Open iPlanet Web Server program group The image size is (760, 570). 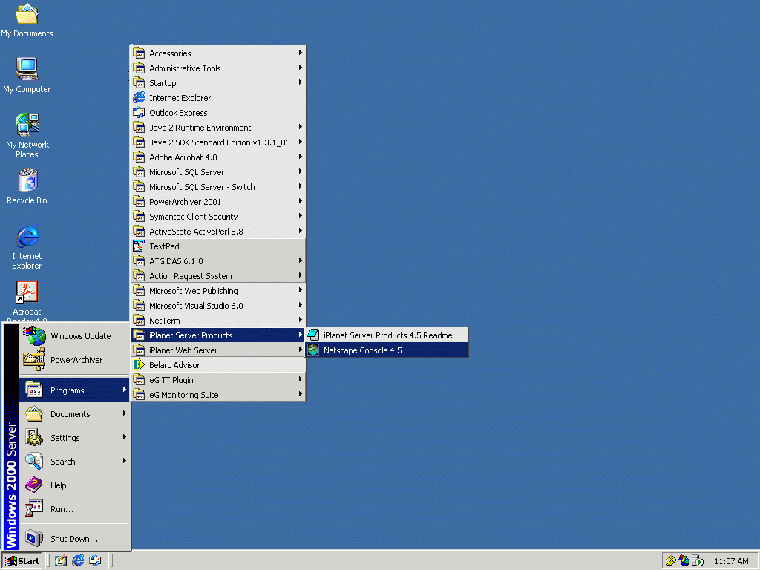click(217, 350)
